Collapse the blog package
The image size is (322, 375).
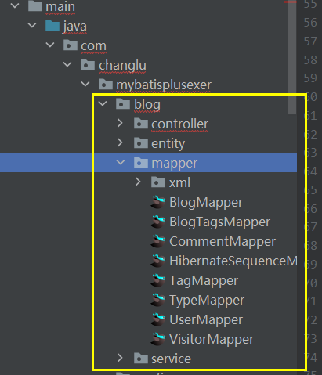pos(103,103)
